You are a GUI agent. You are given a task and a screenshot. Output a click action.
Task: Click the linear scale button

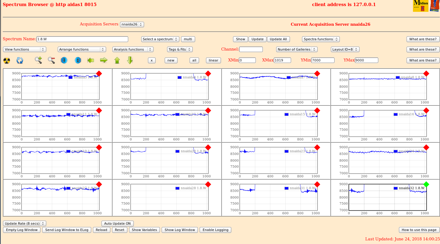[213, 60]
